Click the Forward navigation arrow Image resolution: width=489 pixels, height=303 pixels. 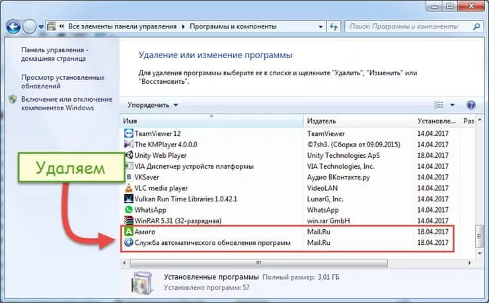tap(29, 27)
